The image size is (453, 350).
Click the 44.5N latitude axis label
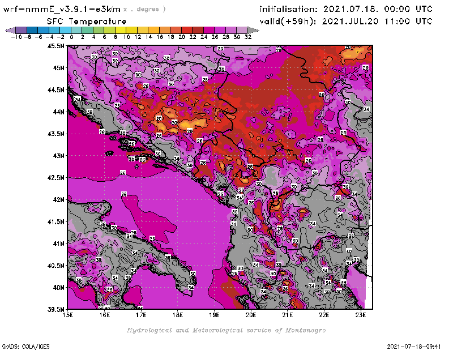pos(55,90)
